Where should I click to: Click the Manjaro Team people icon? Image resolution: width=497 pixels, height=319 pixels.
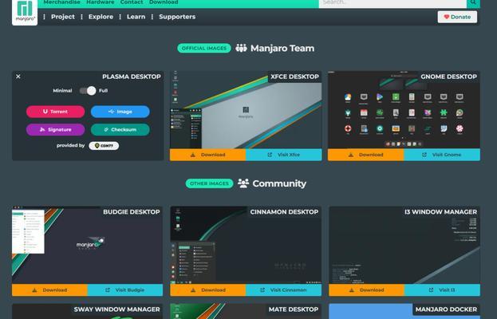pyautogui.click(x=241, y=48)
